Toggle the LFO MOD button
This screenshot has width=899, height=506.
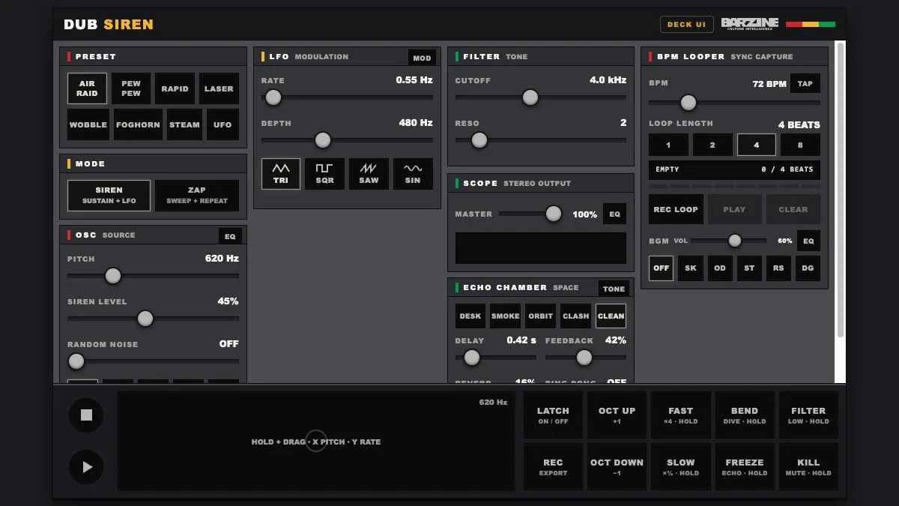tap(422, 58)
